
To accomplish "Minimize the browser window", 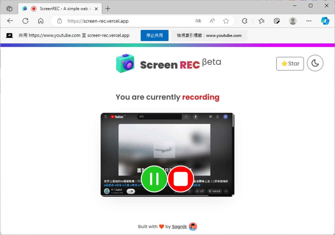I will [295, 6].
